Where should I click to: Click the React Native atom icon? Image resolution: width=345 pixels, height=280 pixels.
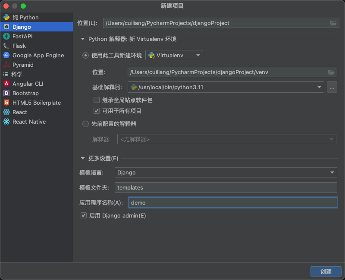coord(6,121)
